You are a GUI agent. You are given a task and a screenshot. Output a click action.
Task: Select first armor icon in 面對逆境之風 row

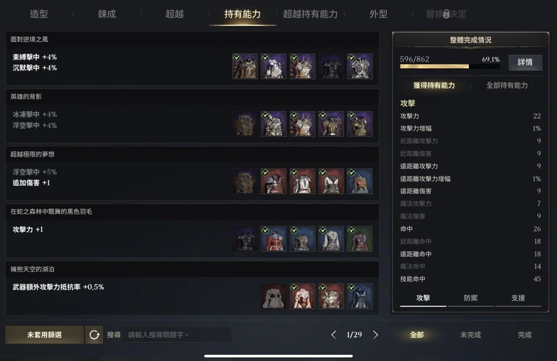(244, 66)
